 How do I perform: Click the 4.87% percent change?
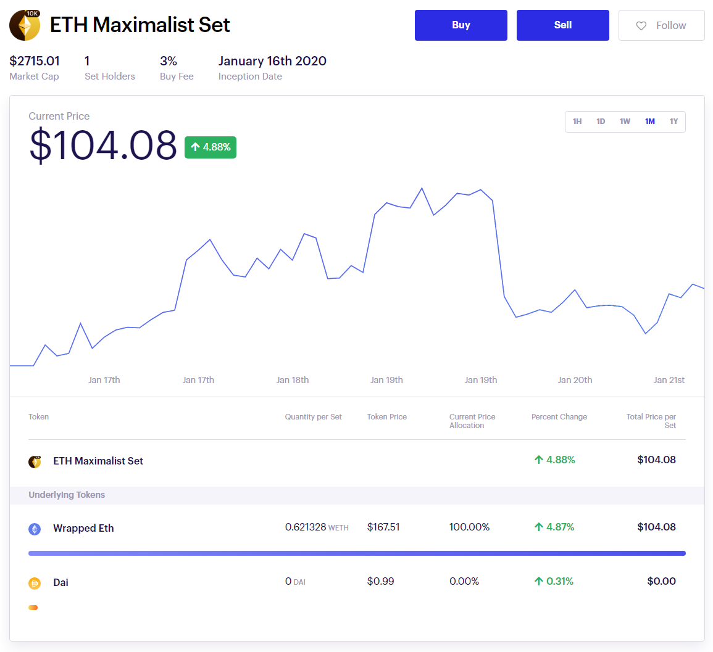pyautogui.click(x=554, y=527)
